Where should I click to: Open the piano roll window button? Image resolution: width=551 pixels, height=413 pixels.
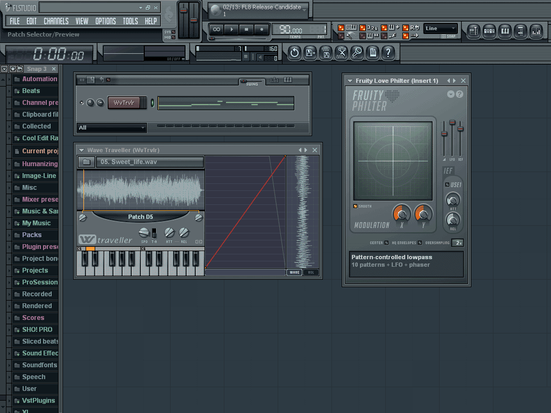(505, 31)
